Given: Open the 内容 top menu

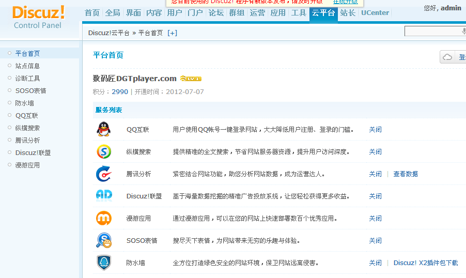Looking at the screenshot, I should coord(154,13).
